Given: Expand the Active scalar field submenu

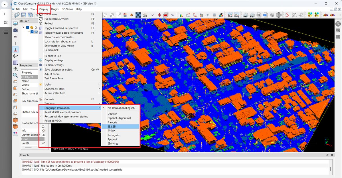Looking at the screenshot, I should [70, 93].
